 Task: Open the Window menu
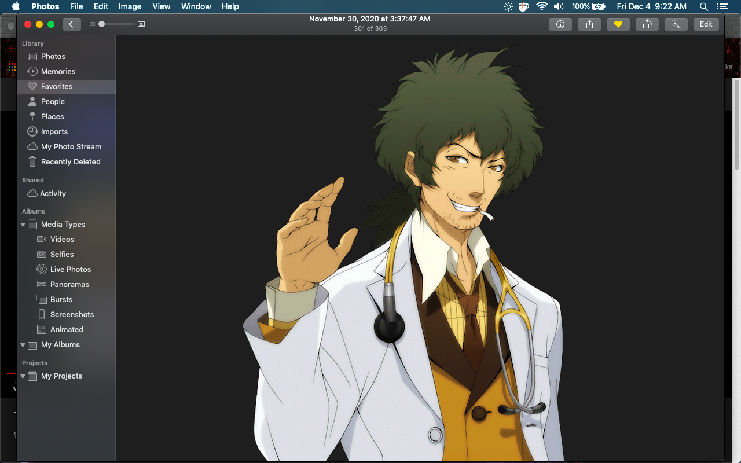[x=196, y=6]
